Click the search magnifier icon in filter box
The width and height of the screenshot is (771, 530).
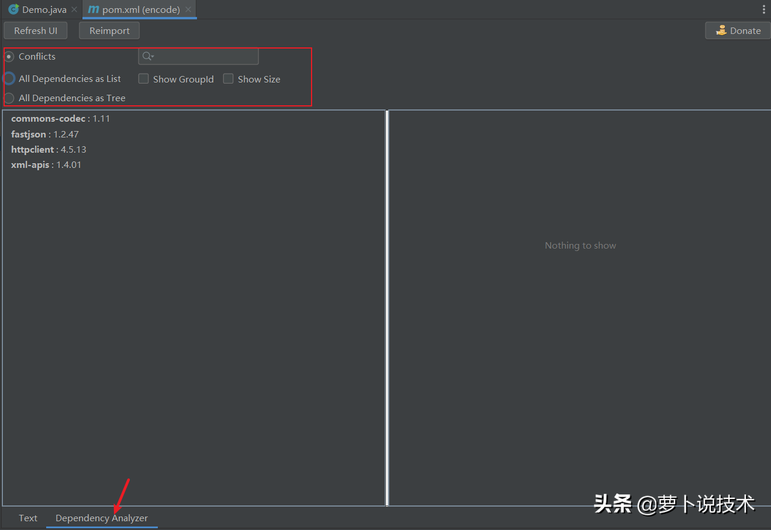[148, 56]
